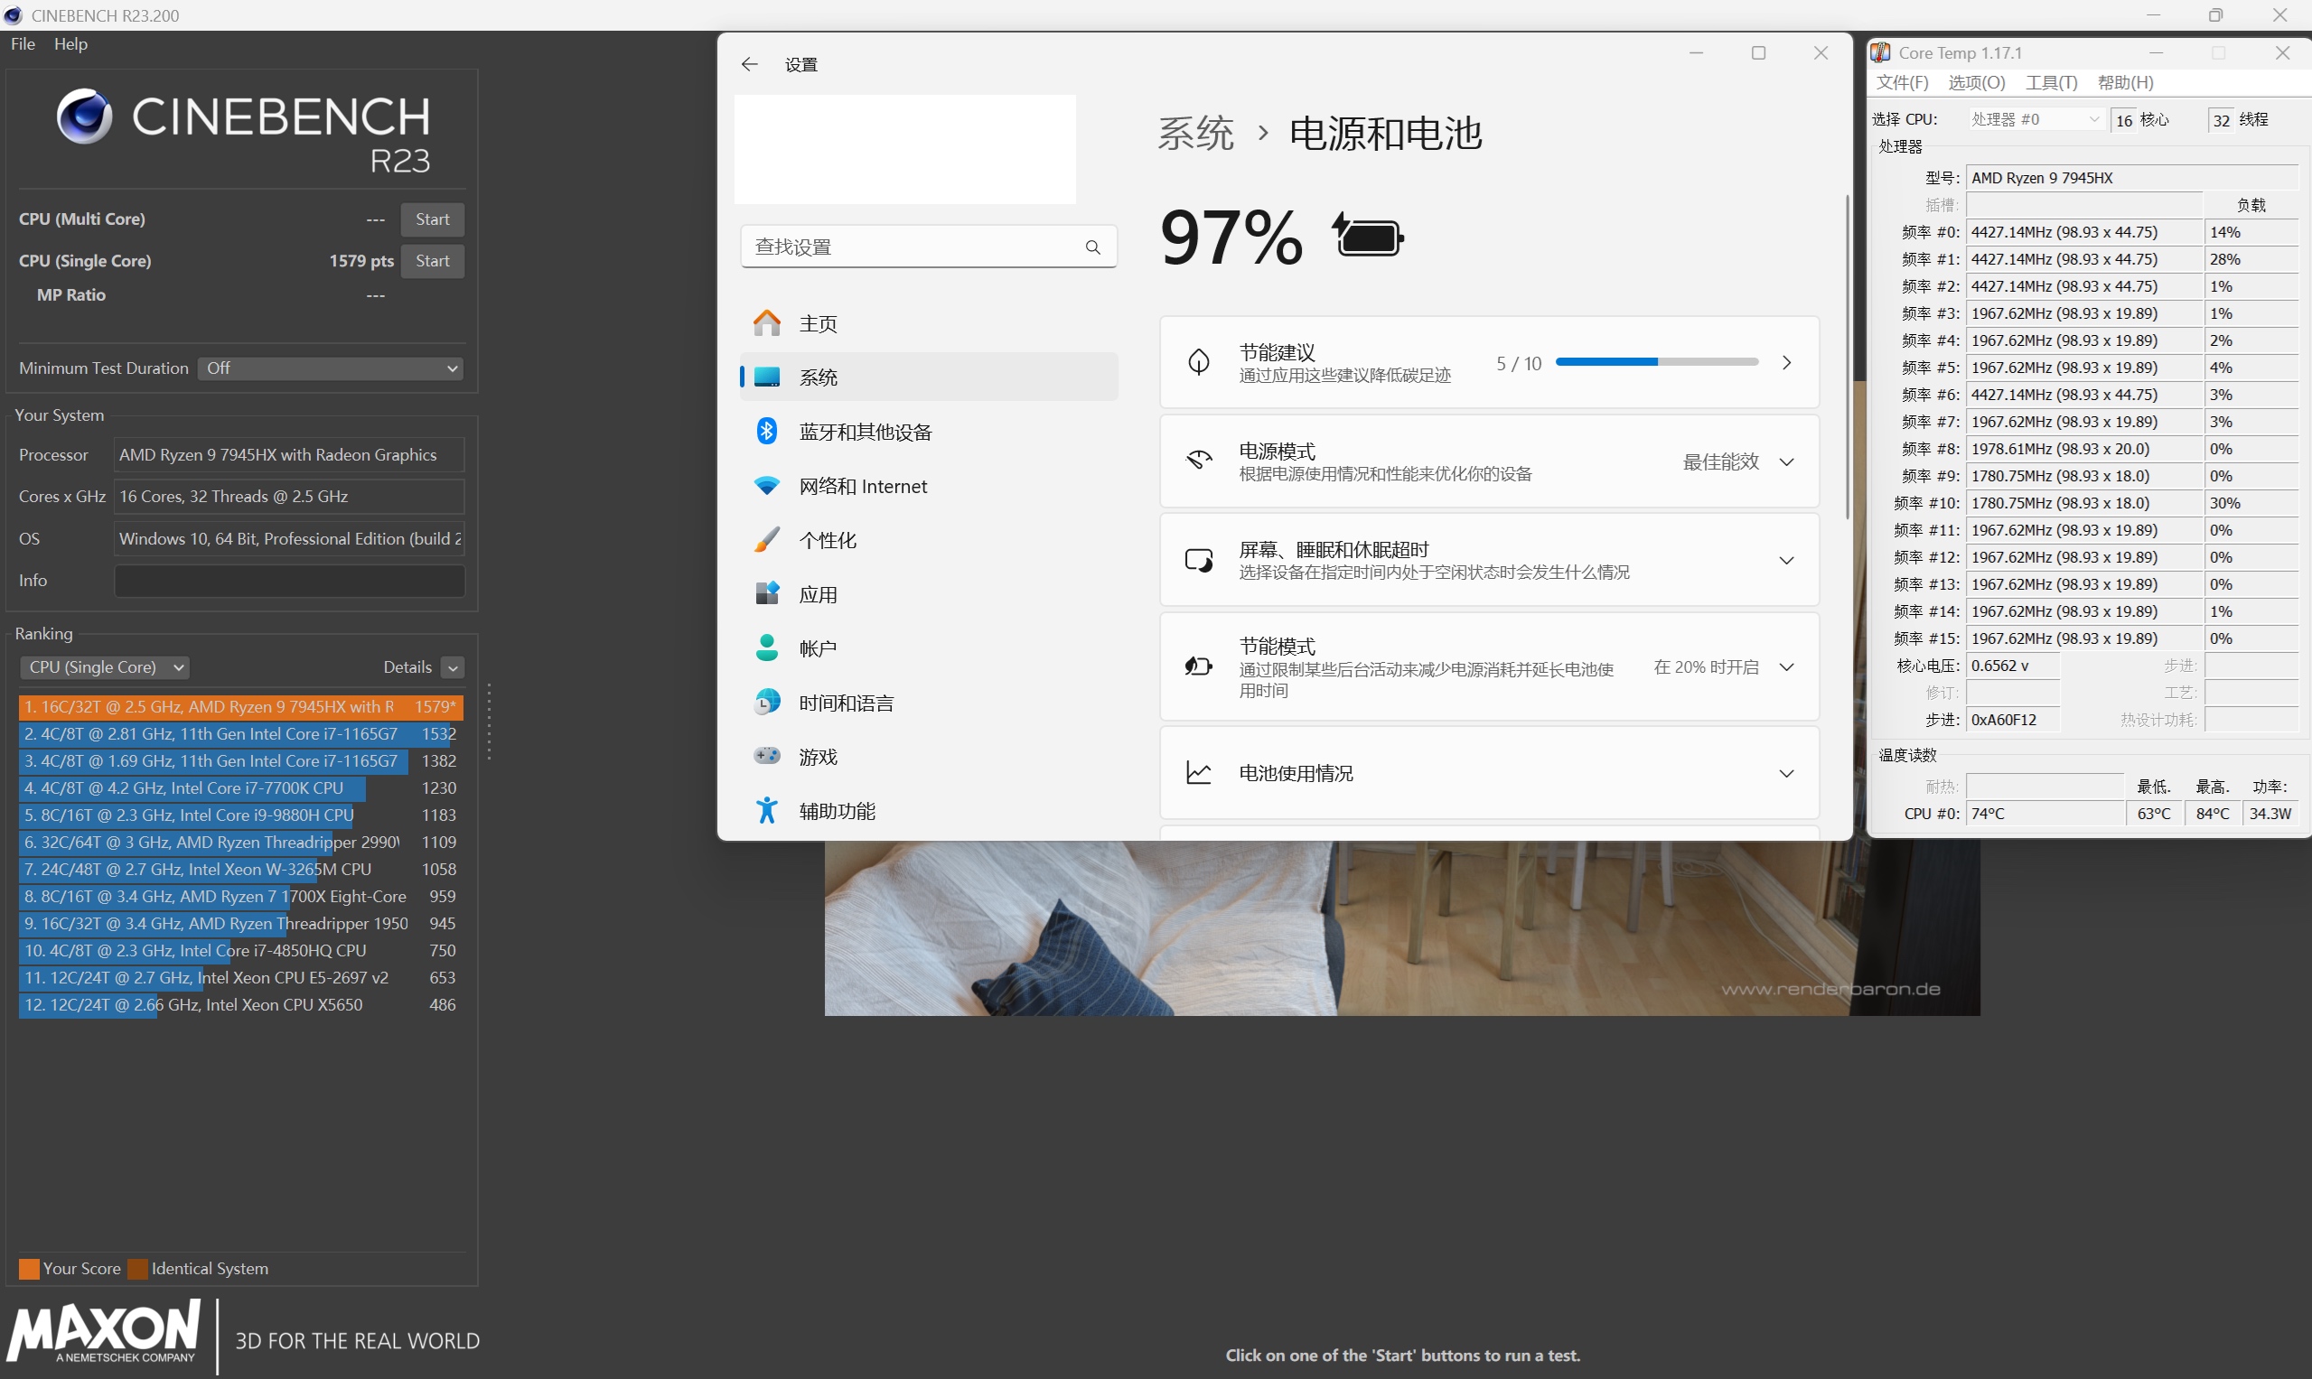Click the Settings window vertical scrollbar
The width and height of the screenshot is (2312, 1379).
[1848, 357]
